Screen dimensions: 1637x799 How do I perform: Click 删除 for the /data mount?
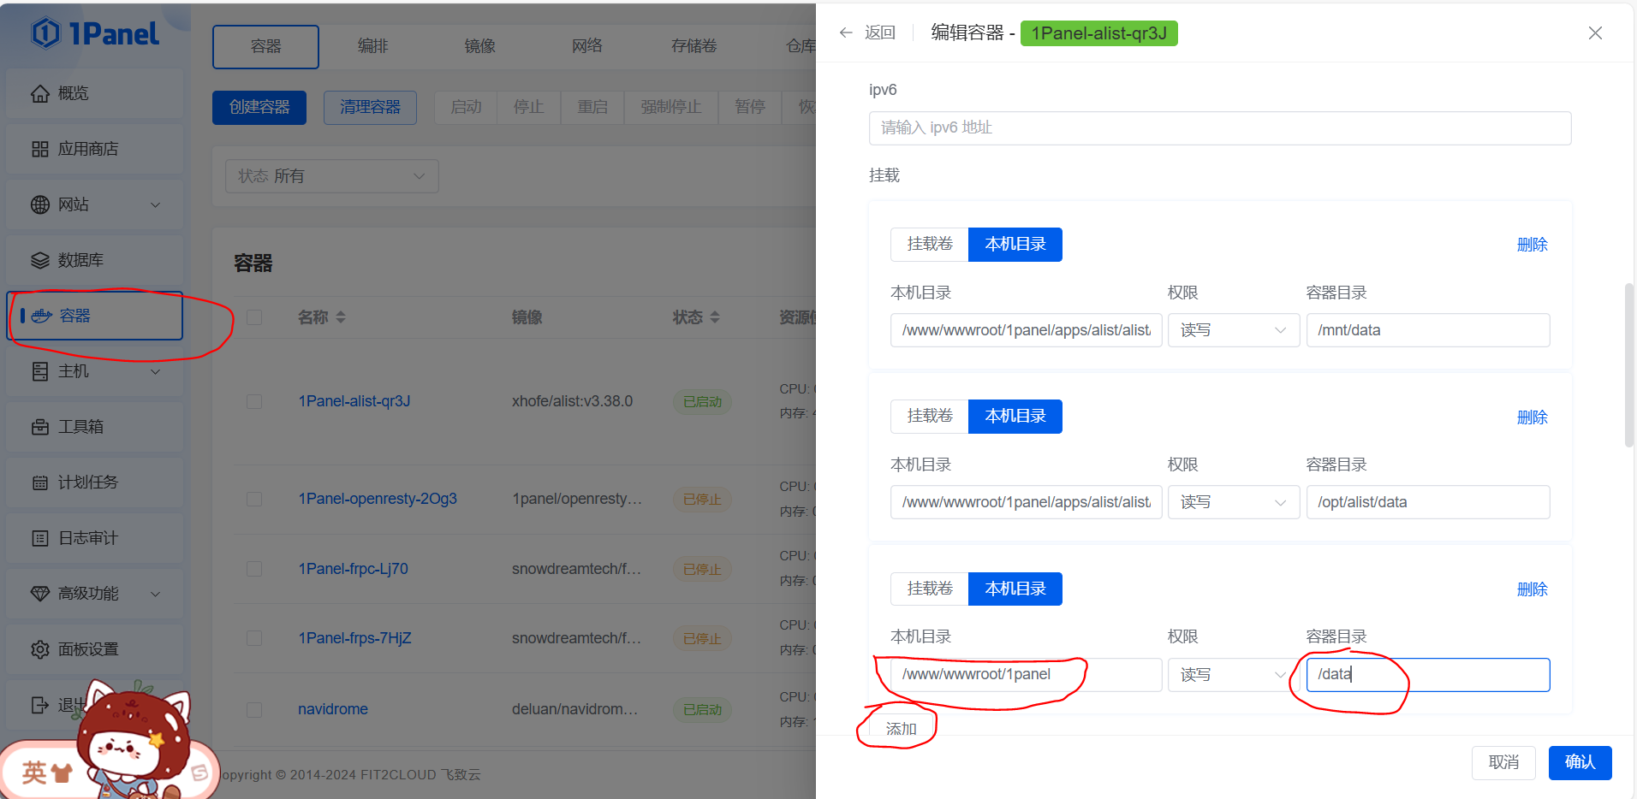coord(1532,589)
